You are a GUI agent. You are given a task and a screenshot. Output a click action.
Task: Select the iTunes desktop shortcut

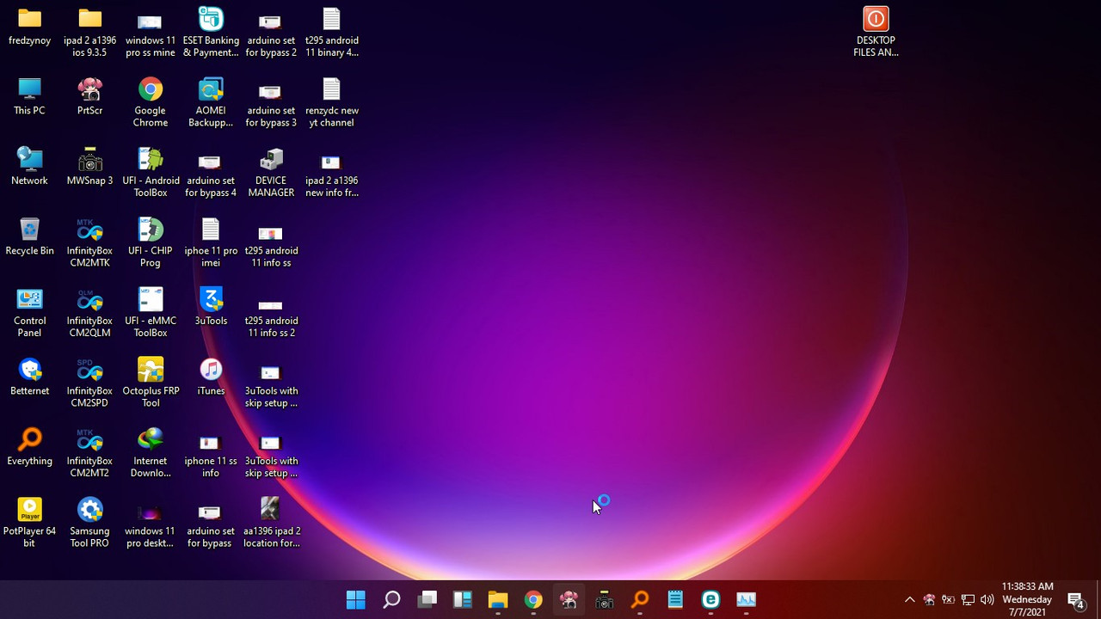(211, 377)
